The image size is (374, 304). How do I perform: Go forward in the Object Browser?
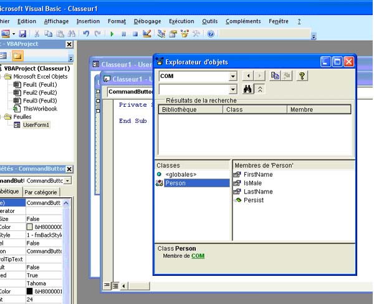tap(259, 76)
